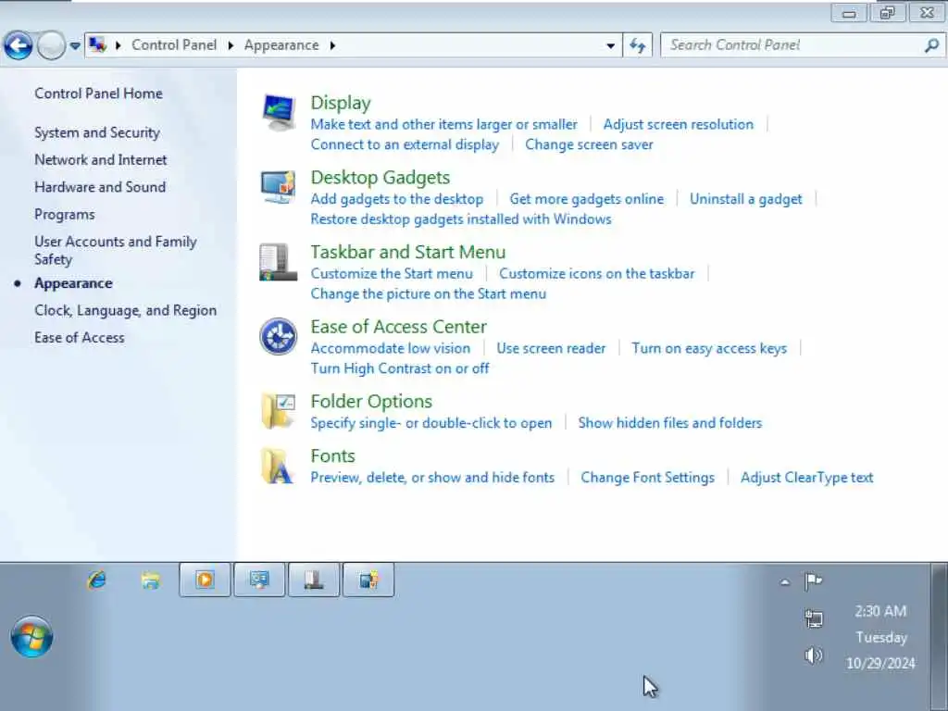Open Accommodate low vision
Image resolution: width=948 pixels, height=711 pixels.
pos(390,348)
